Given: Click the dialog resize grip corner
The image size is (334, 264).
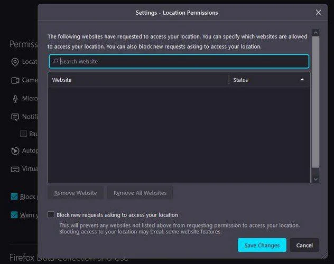Looking at the screenshot, I should [324, 256].
